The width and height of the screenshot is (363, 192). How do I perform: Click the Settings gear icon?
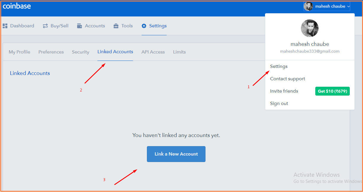144,26
